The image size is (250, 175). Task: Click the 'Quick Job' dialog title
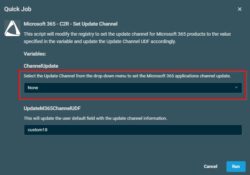coord(18,9)
